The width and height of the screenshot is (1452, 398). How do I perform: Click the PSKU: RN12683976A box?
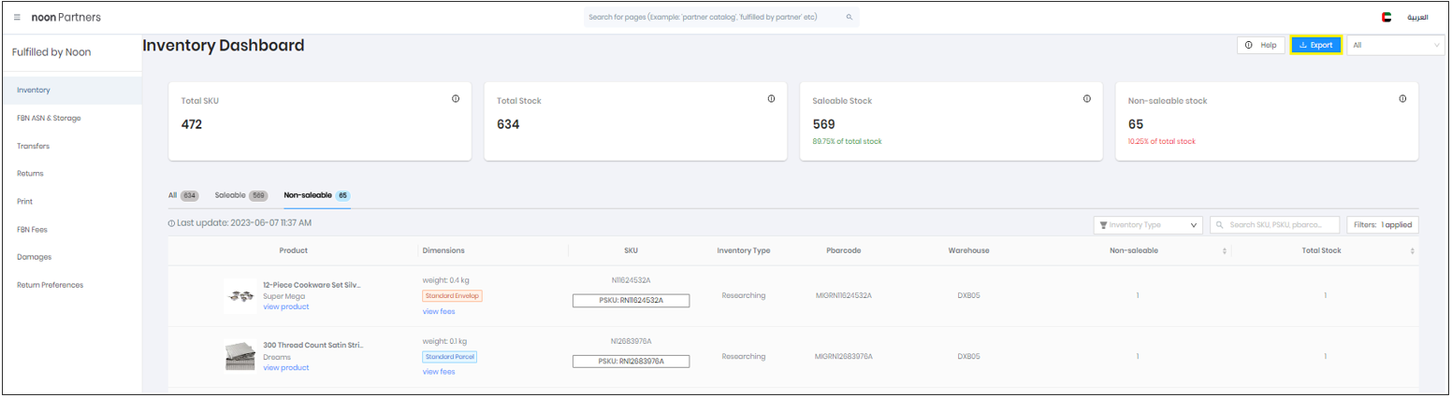631,361
